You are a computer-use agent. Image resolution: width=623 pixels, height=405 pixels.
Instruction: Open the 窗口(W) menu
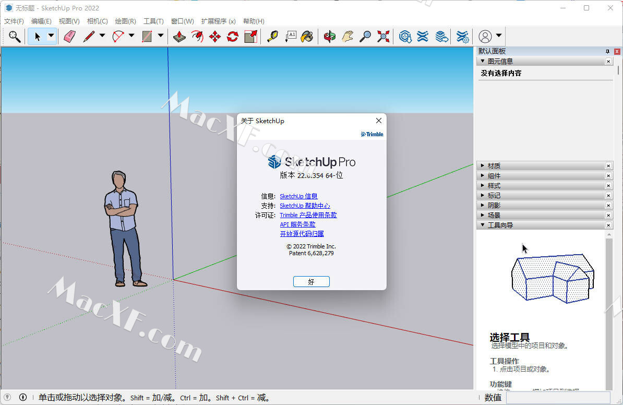183,21
